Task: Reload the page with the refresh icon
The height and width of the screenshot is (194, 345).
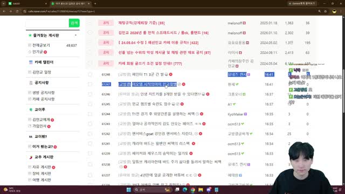Action: point(17,11)
